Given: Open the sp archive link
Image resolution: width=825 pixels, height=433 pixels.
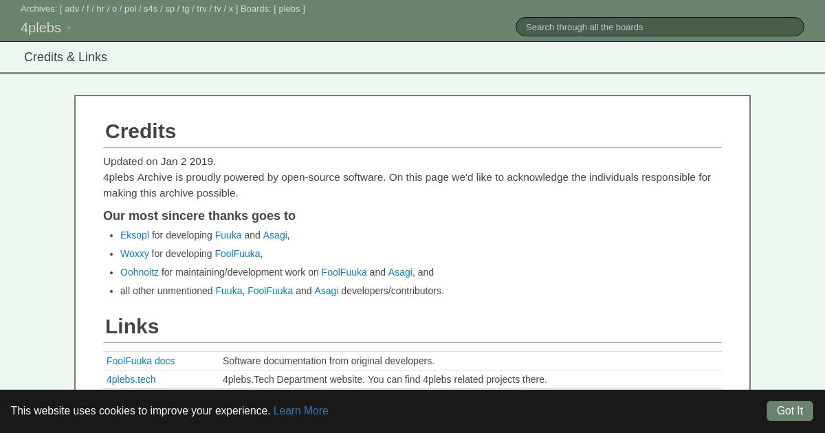Looking at the screenshot, I should tap(170, 9).
